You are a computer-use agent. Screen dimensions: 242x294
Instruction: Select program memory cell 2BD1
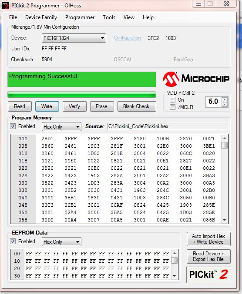47,139
